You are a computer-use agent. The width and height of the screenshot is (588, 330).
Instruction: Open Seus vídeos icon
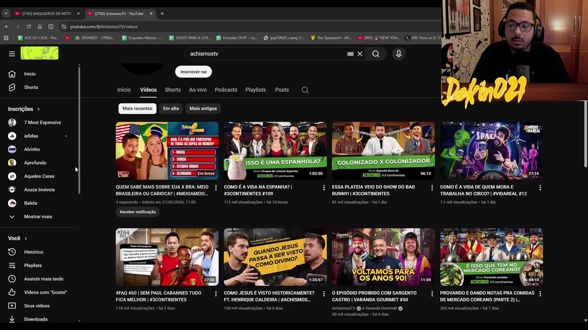click(x=12, y=306)
